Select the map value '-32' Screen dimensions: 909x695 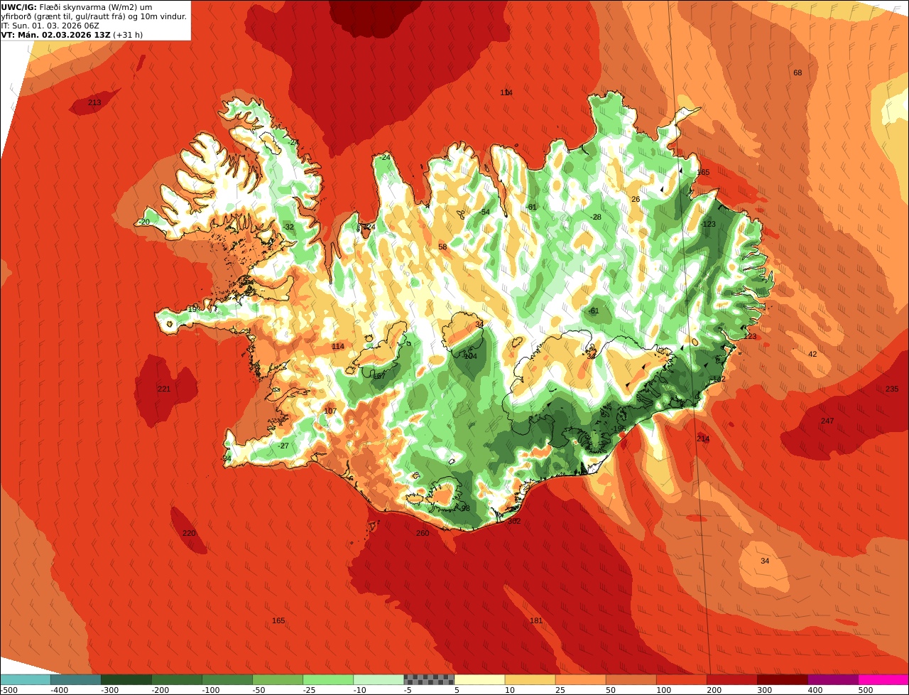coord(288,227)
